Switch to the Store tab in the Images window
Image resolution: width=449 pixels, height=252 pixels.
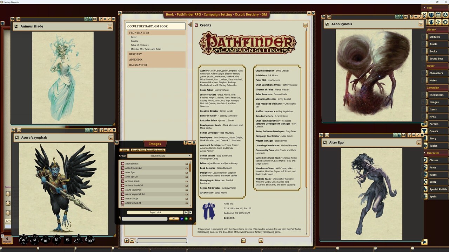coord(125,150)
